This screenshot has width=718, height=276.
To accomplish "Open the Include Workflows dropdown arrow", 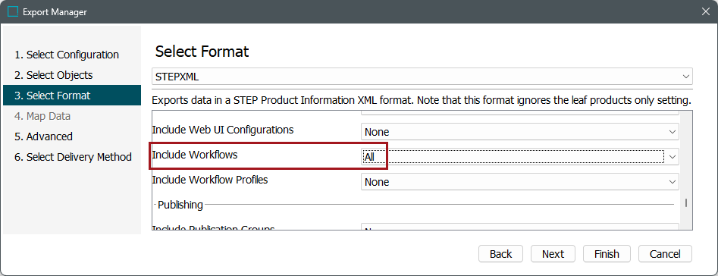I will click(673, 157).
